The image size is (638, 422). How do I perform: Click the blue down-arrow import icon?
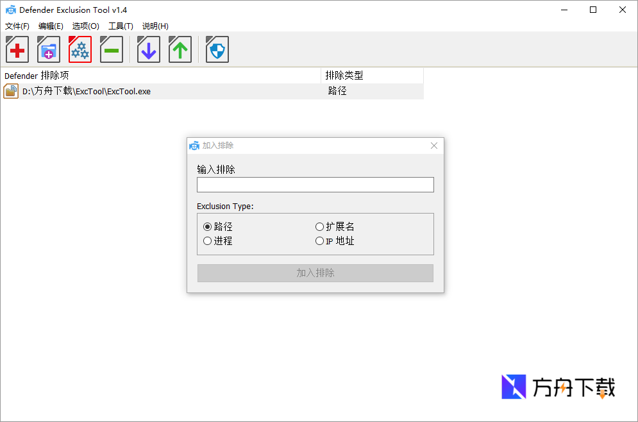click(x=148, y=49)
